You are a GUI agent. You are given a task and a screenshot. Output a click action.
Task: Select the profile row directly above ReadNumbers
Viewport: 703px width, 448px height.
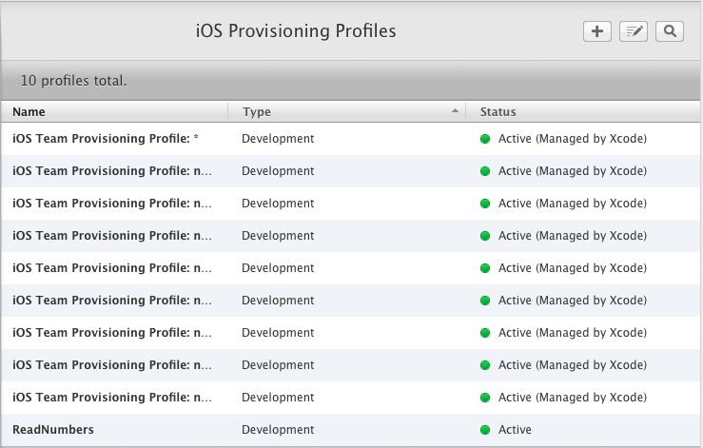pos(111,398)
